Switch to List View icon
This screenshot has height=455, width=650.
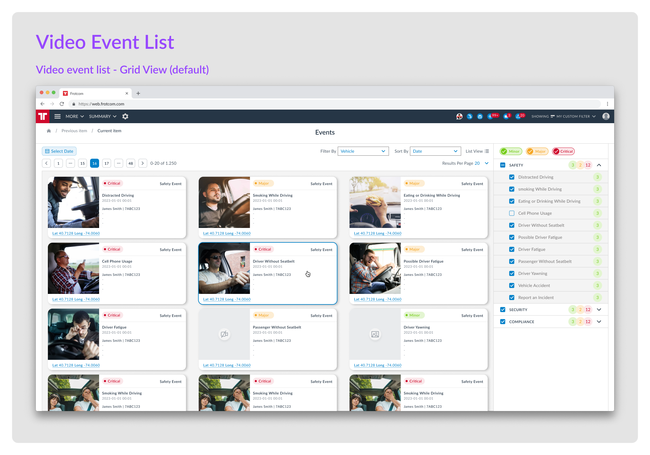pos(487,151)
